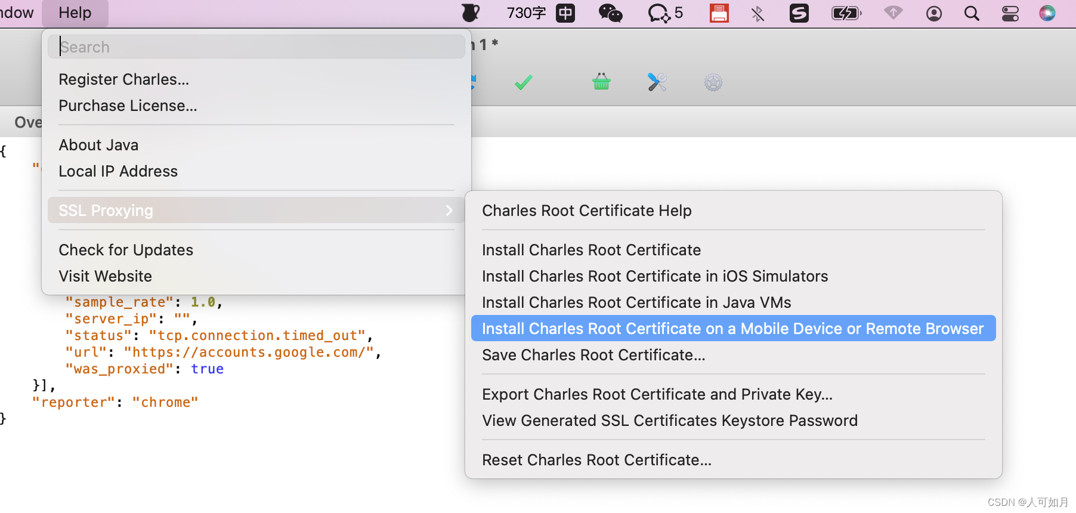This screenshot has width=1076, height=513.
Task: Click the "reporter": "chrome" line
Action: pyautogui.click(x=115, y=402)
